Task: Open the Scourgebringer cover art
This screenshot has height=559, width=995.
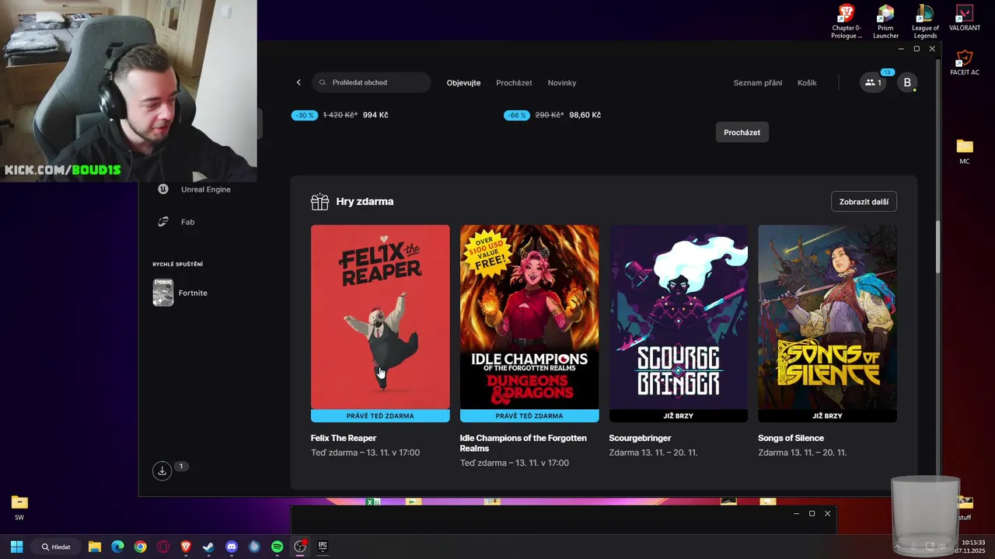Action: (x=679, y=317)
